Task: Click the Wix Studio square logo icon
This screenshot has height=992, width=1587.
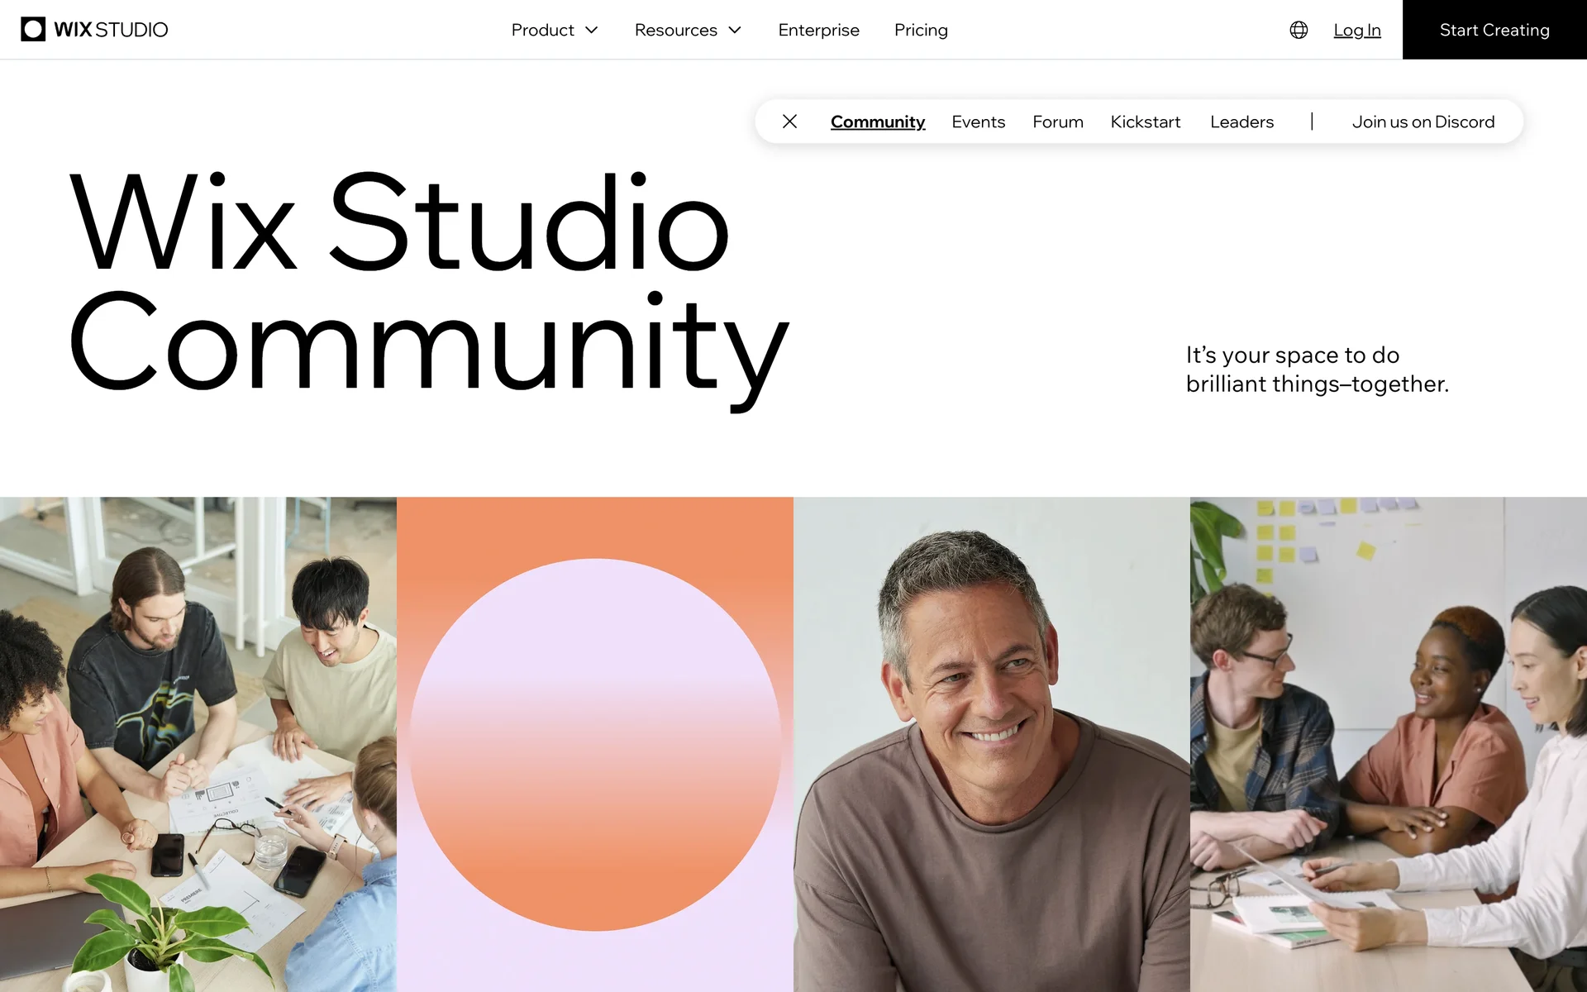Action: pyautogui.click(x=33, y=30)
